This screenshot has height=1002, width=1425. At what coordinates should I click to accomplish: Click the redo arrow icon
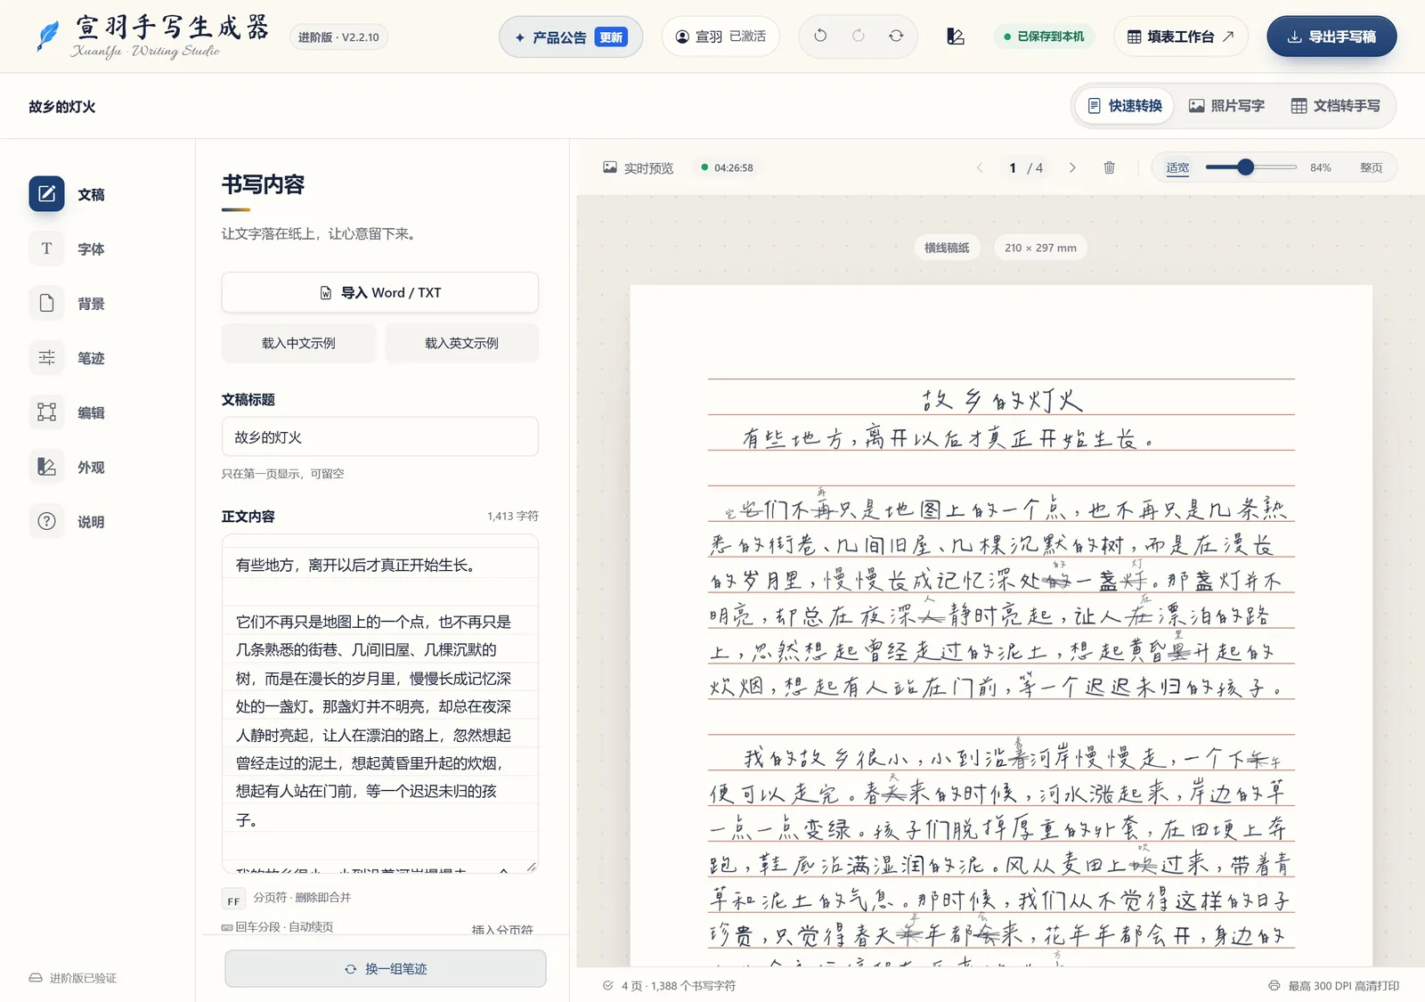(x=859, y=37)
